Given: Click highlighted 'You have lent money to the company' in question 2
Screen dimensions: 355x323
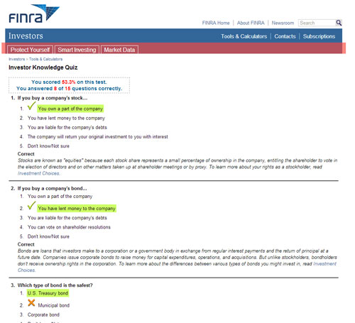Looking at the screenshot, I should point(77,209).
